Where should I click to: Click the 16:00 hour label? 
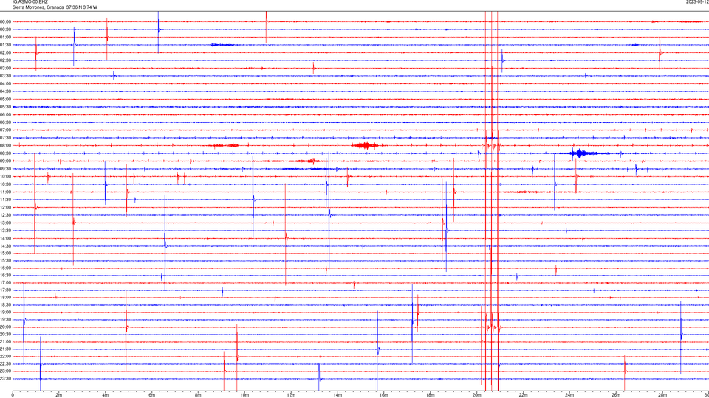pos(6,268)
